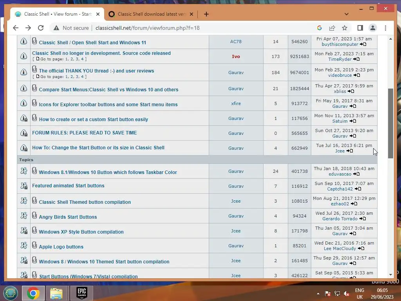Open Classic Shell no longer in development topic
The height and width of the screenshot is (301, 401).
pyautogui.click(x=101, y=53)
